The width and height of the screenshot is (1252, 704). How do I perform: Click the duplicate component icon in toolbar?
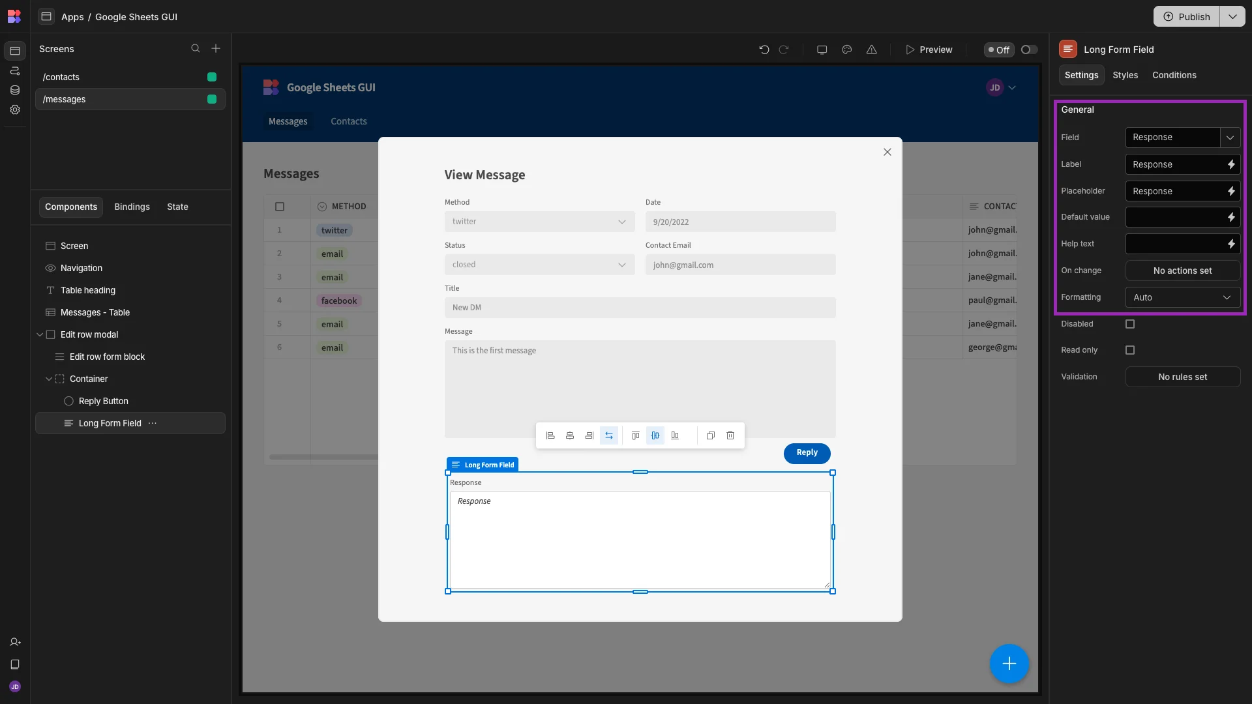[711, 435]
